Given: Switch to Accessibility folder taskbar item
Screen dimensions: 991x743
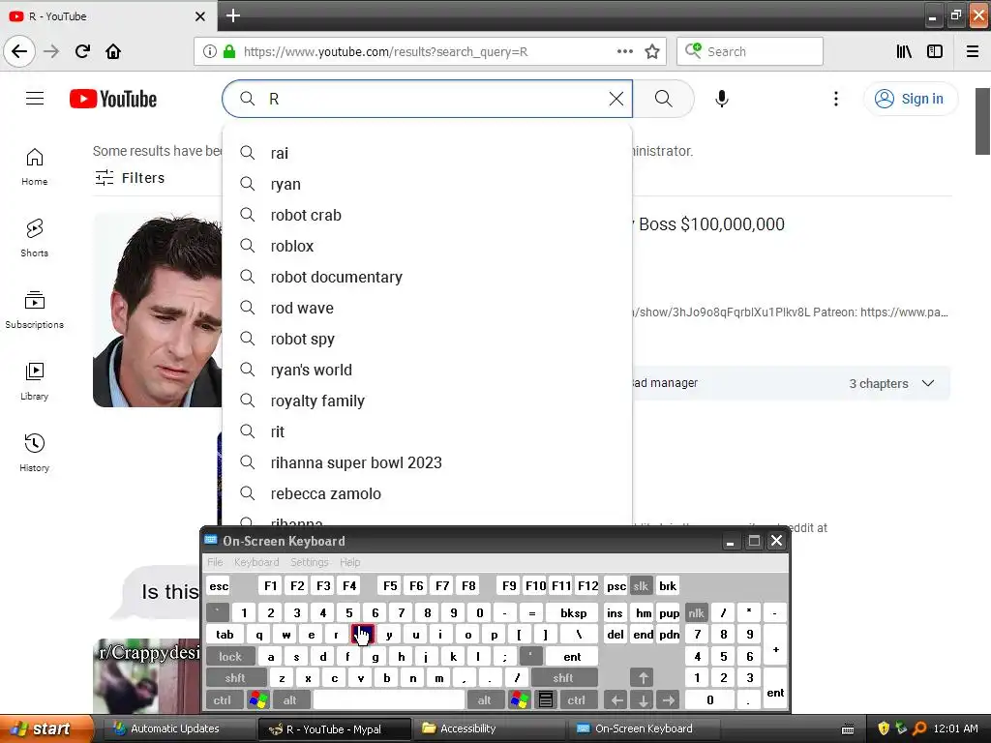Looking at the screenshot, I should point(488,728).
